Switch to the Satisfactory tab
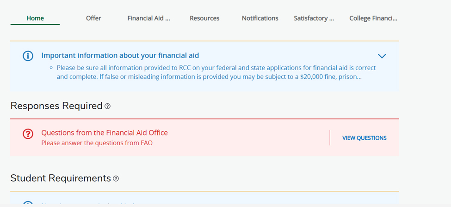 (x=314, y=18)
